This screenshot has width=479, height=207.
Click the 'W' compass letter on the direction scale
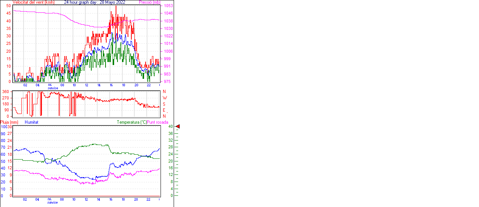(164, 98)
